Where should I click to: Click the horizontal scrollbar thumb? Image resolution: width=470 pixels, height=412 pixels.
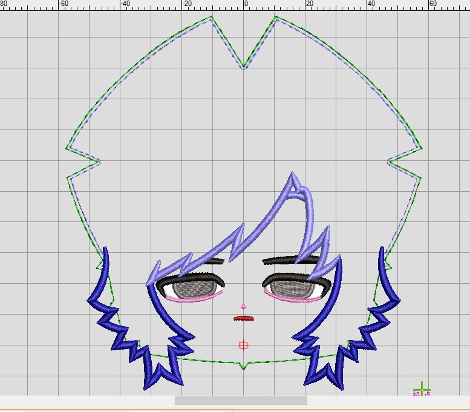241,401
